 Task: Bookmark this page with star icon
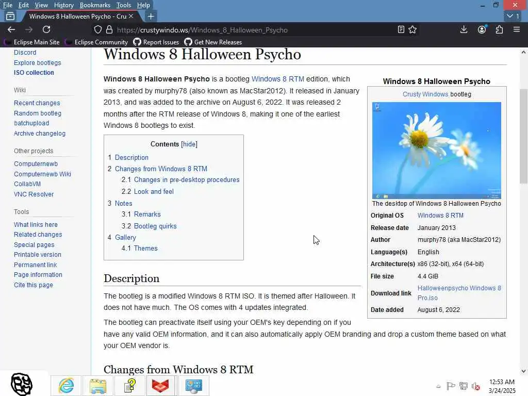412,29
